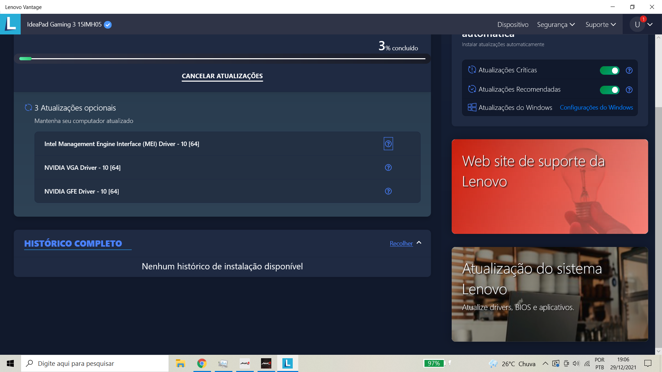Open File Explorer from taskbar
The height and width of the screenshot is (372, 662).
pos(180,363)
